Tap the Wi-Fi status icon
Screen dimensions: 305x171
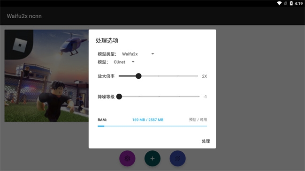tap(279, 3)
